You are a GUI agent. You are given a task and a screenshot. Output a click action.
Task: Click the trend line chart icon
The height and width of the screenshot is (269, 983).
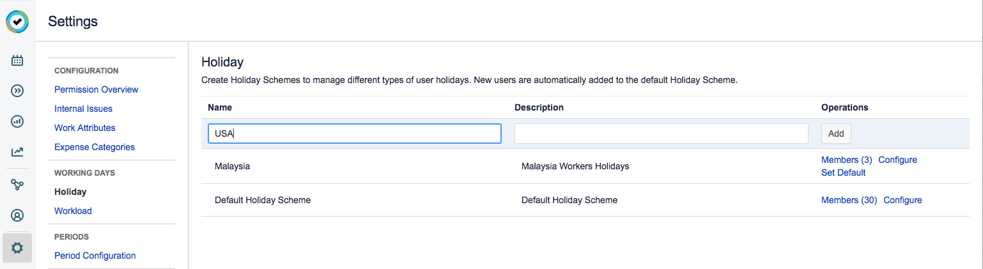click(17, 152)
